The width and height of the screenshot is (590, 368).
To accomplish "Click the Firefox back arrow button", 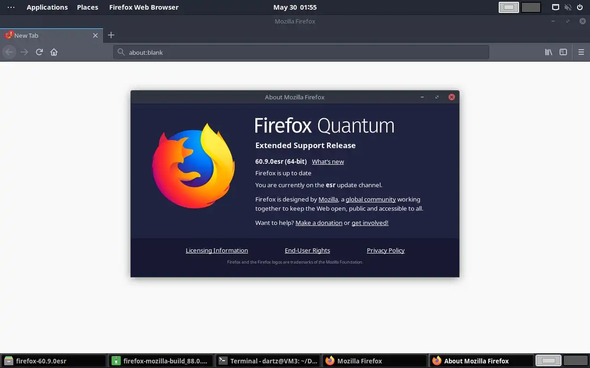I will 9,52.
